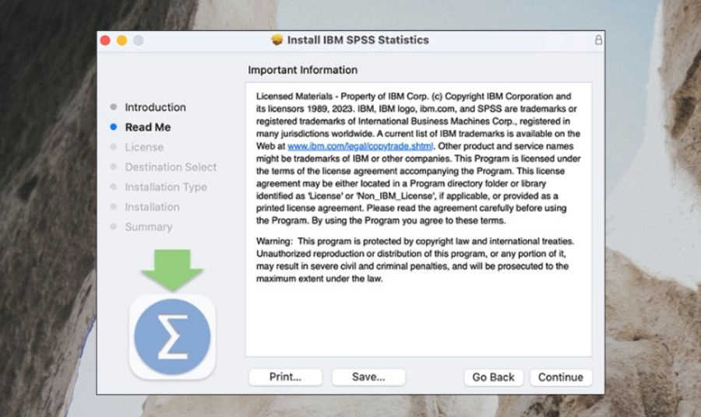This screenshot has height=417, width=701.
Task: Open the www.ibm.com/legal/copytrade.shtml link
Action: pyautogui.click(x=360, y=145)
